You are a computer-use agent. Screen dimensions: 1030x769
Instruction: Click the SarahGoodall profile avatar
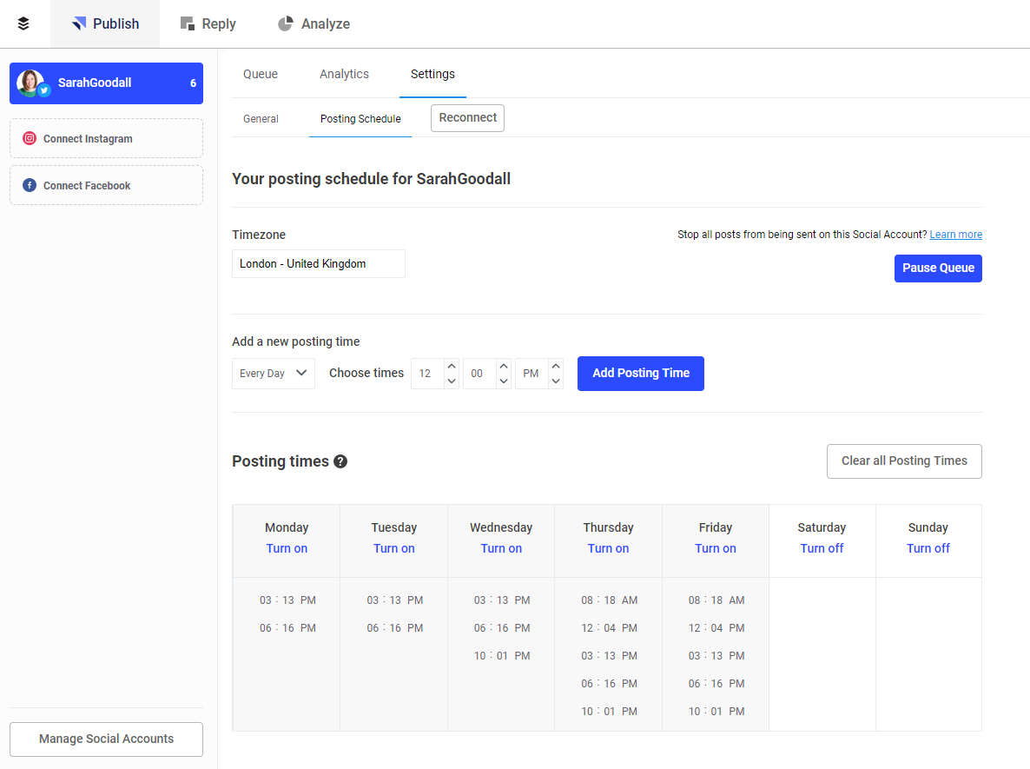pos(30,83)
